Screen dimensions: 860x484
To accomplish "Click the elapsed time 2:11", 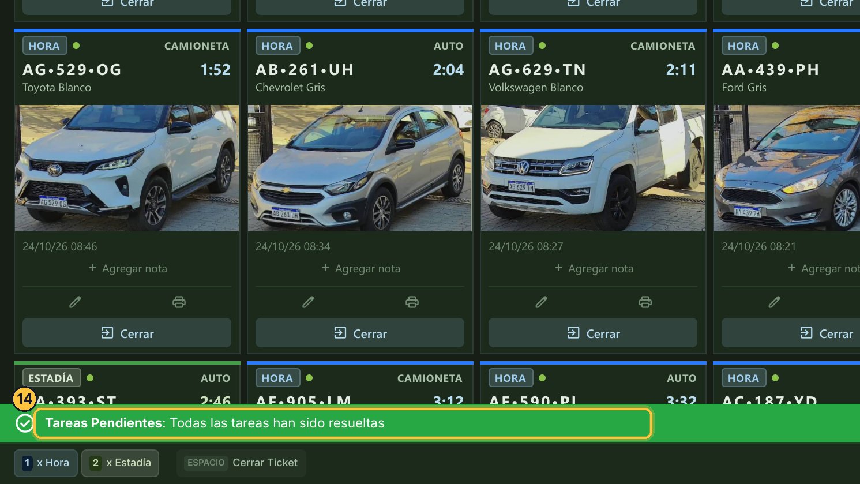I will (x=681, y=70).
